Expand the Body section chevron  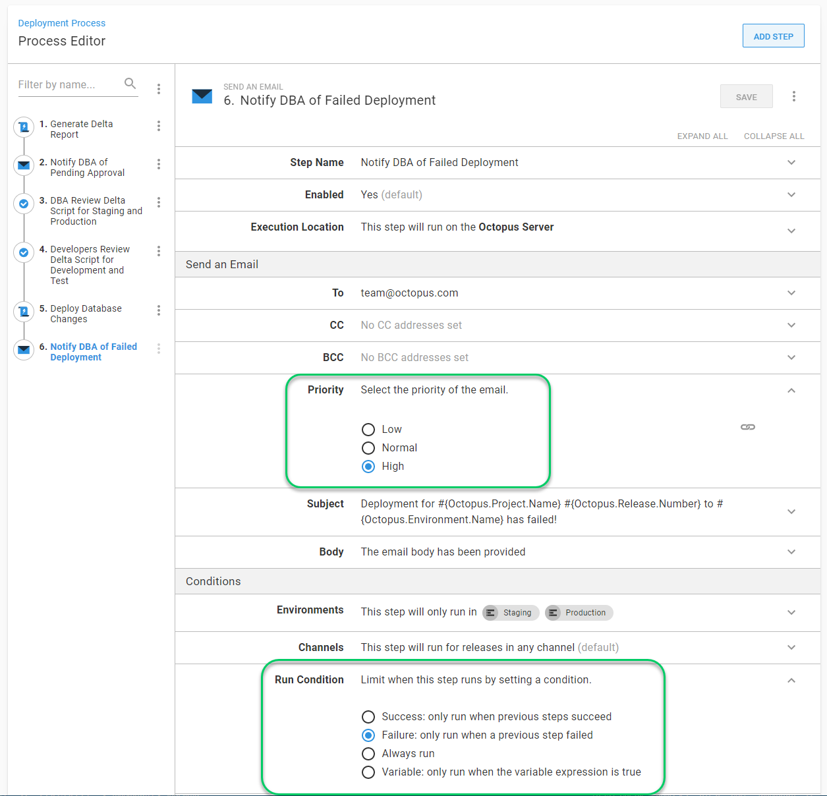point(791,552)
